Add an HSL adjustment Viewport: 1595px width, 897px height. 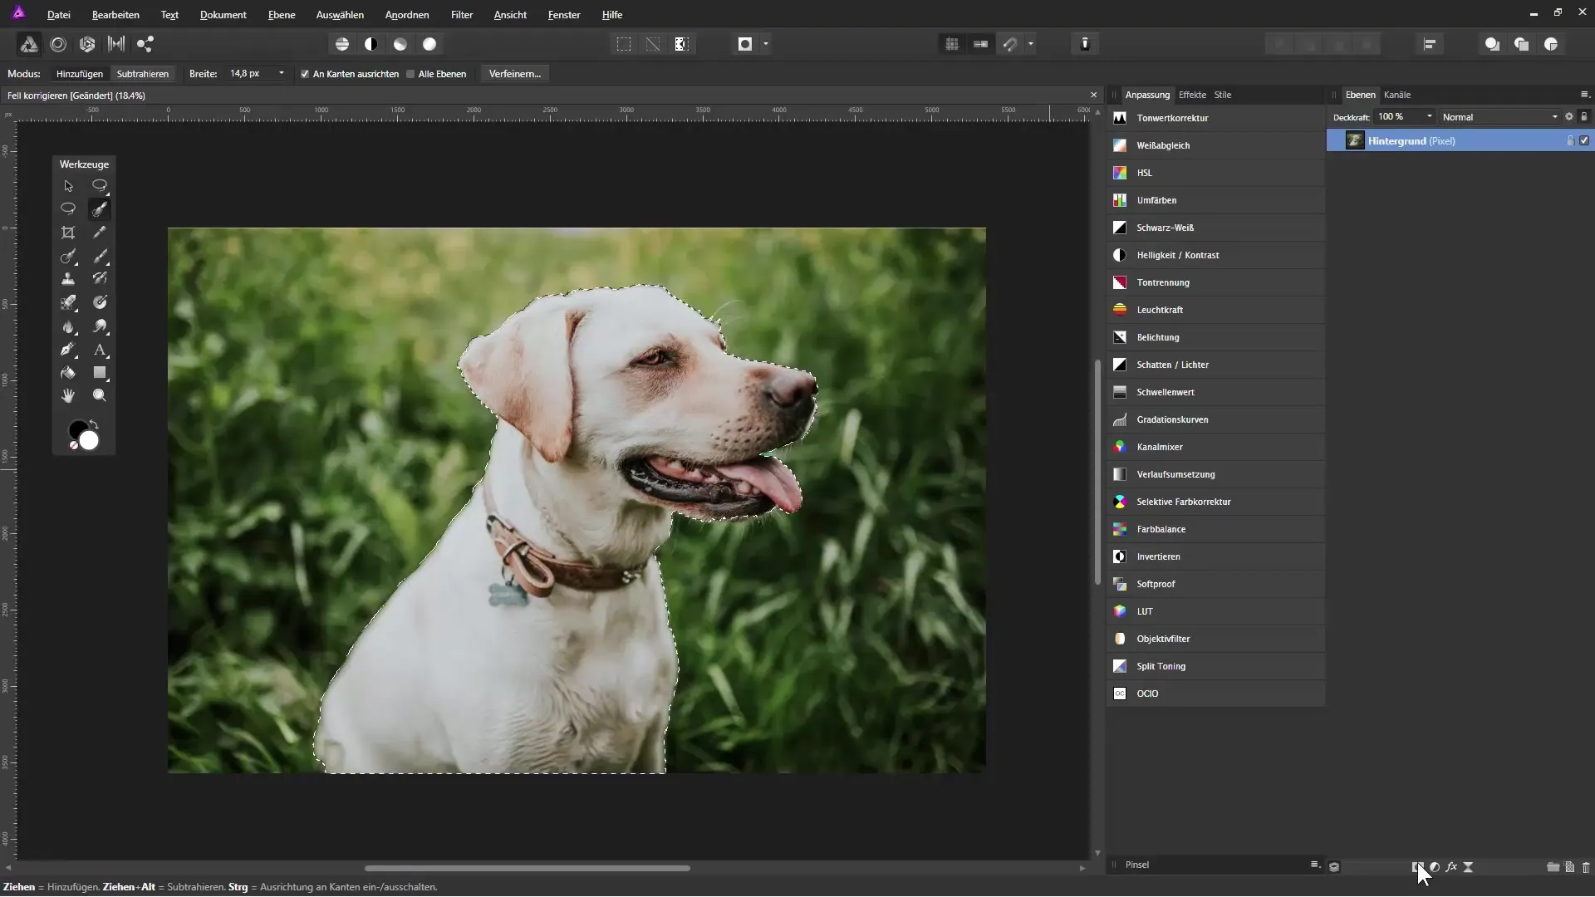1215,173
